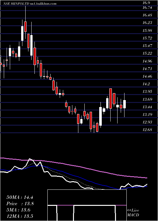Click the 15.98 price axis label
This screenshot has height=221, width=158.
[148, 31]
